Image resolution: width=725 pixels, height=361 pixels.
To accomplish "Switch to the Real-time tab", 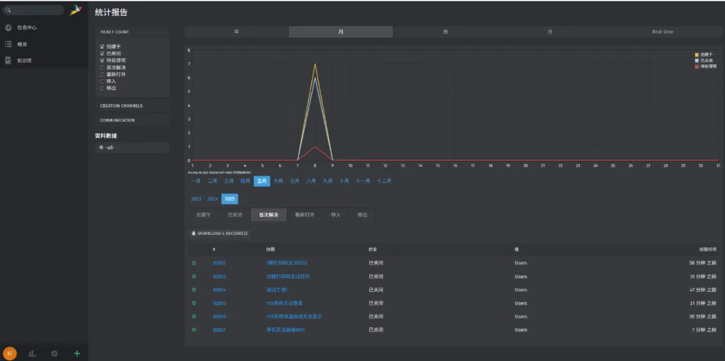I will (x=662, y=32).
